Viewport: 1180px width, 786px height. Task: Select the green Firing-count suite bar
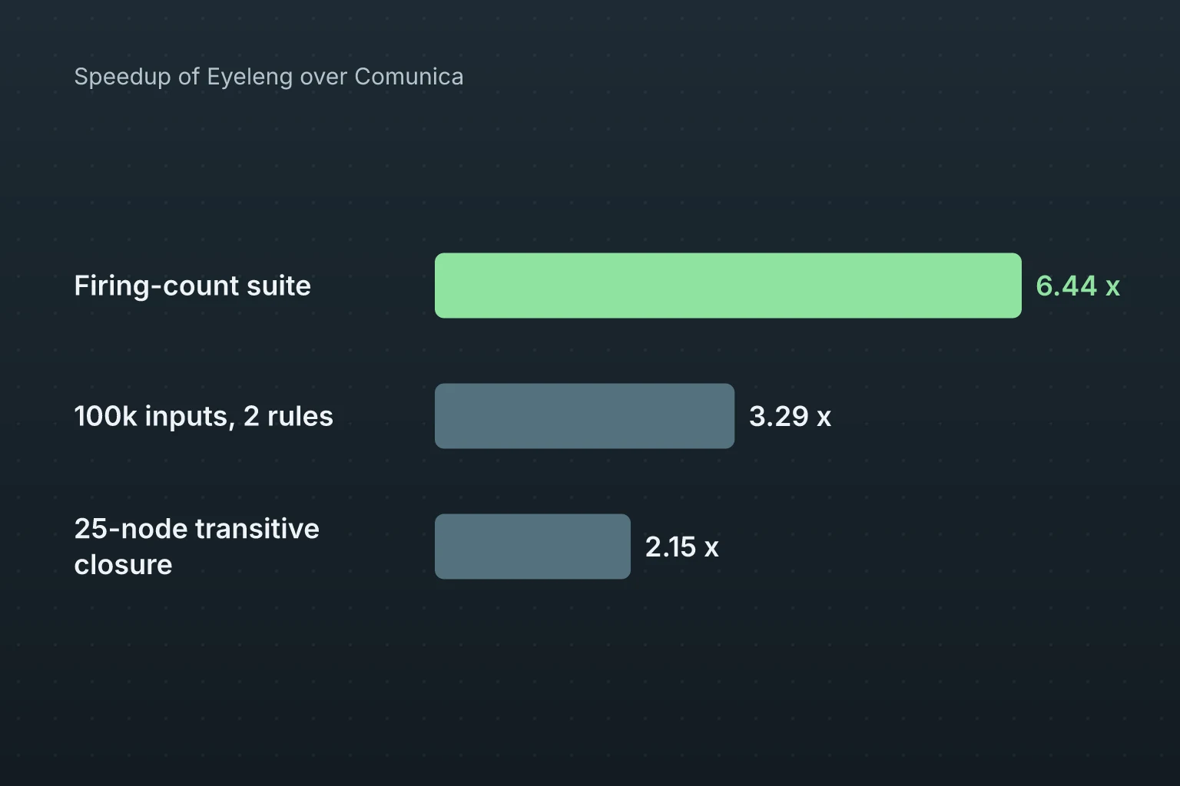pos(728,286)
